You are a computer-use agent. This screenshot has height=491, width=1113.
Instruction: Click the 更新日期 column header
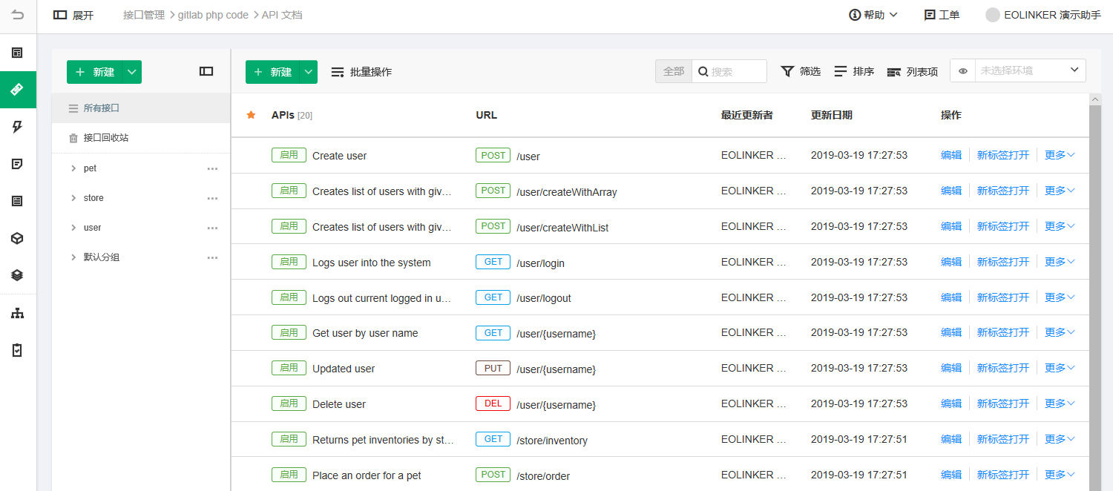click(832, 115)
